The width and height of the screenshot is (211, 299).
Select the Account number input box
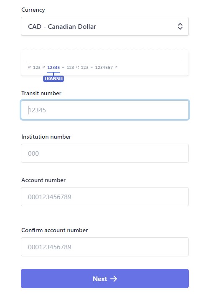pyautogui.click(x=105, y=197)
